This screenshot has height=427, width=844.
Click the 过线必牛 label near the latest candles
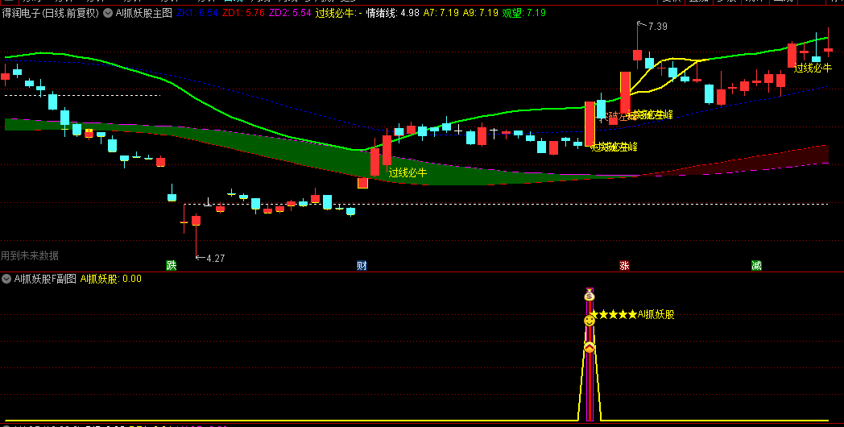click(813, 68)
